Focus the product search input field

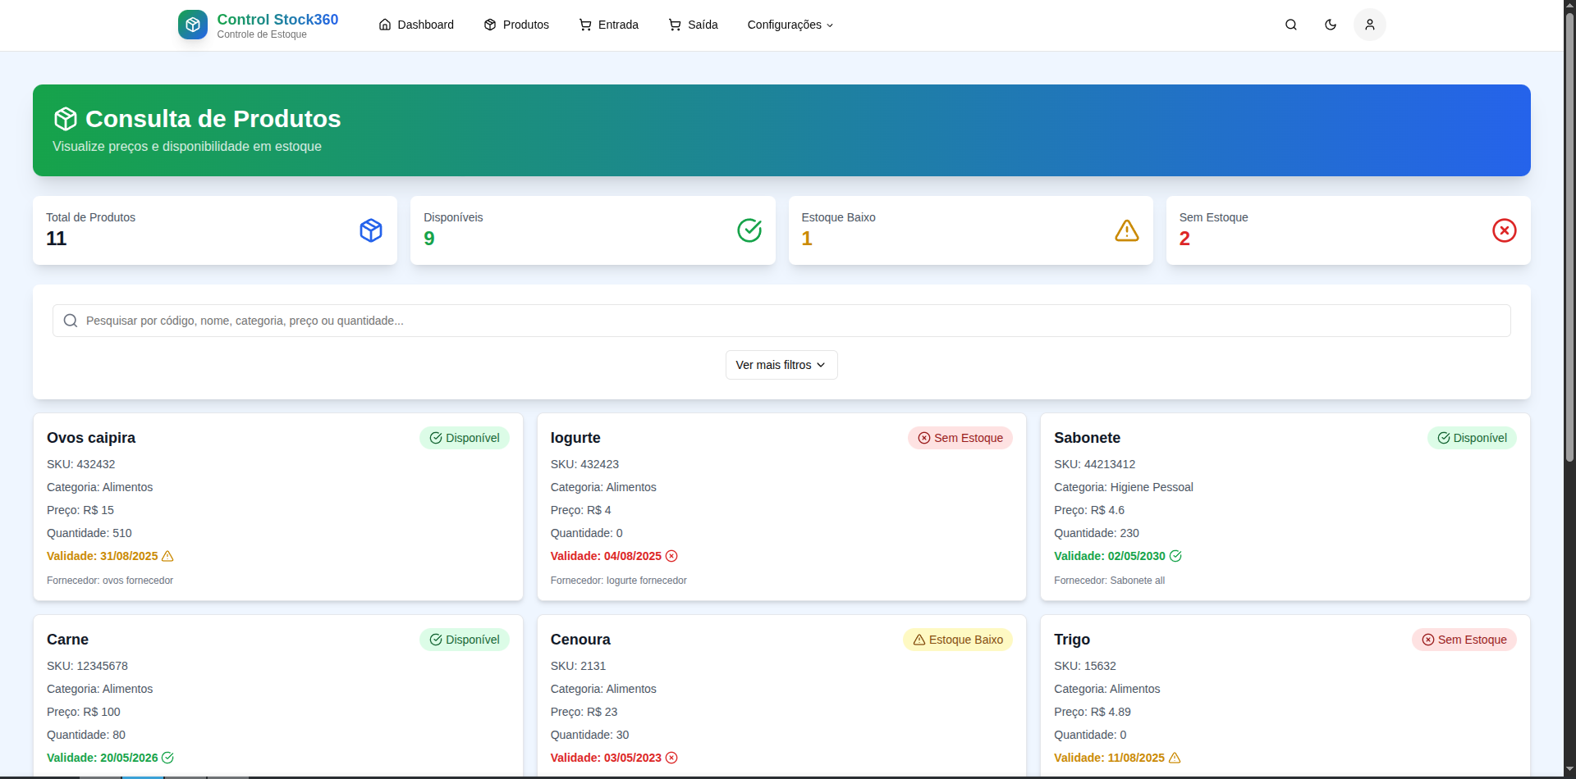pyautogui.click(x=780, y=321)
